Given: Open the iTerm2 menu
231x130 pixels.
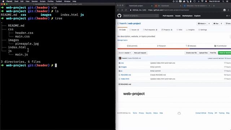Looking at the screenshot, I should (9, 1).
